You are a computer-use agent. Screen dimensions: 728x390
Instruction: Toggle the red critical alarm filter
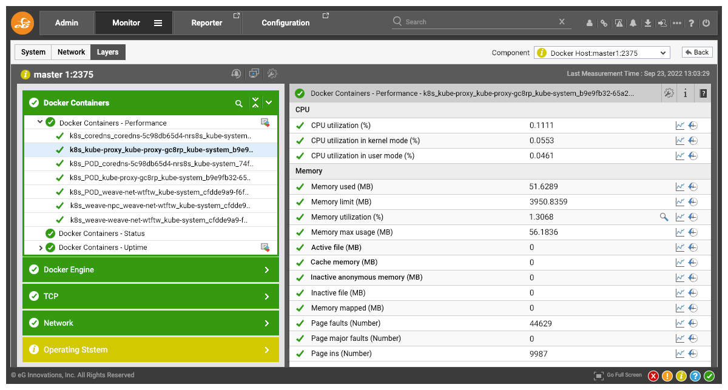(x=653, y=376)
